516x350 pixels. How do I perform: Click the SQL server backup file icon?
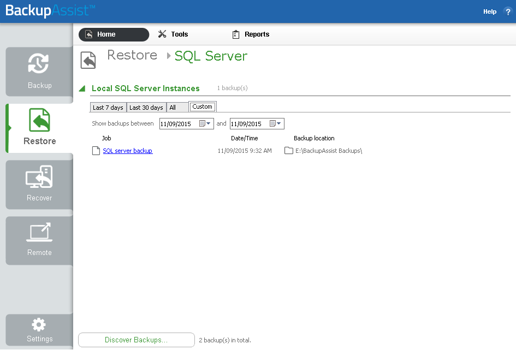pos(96,151)
